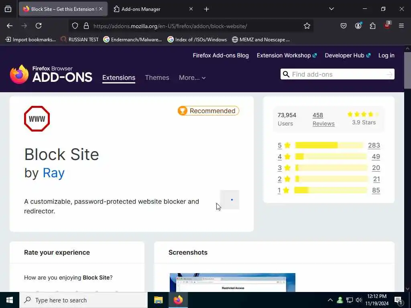Open the volume speaker tray icon
This screenshot has width=411, height=308.
pyautogui.click(x=359, y=300)
